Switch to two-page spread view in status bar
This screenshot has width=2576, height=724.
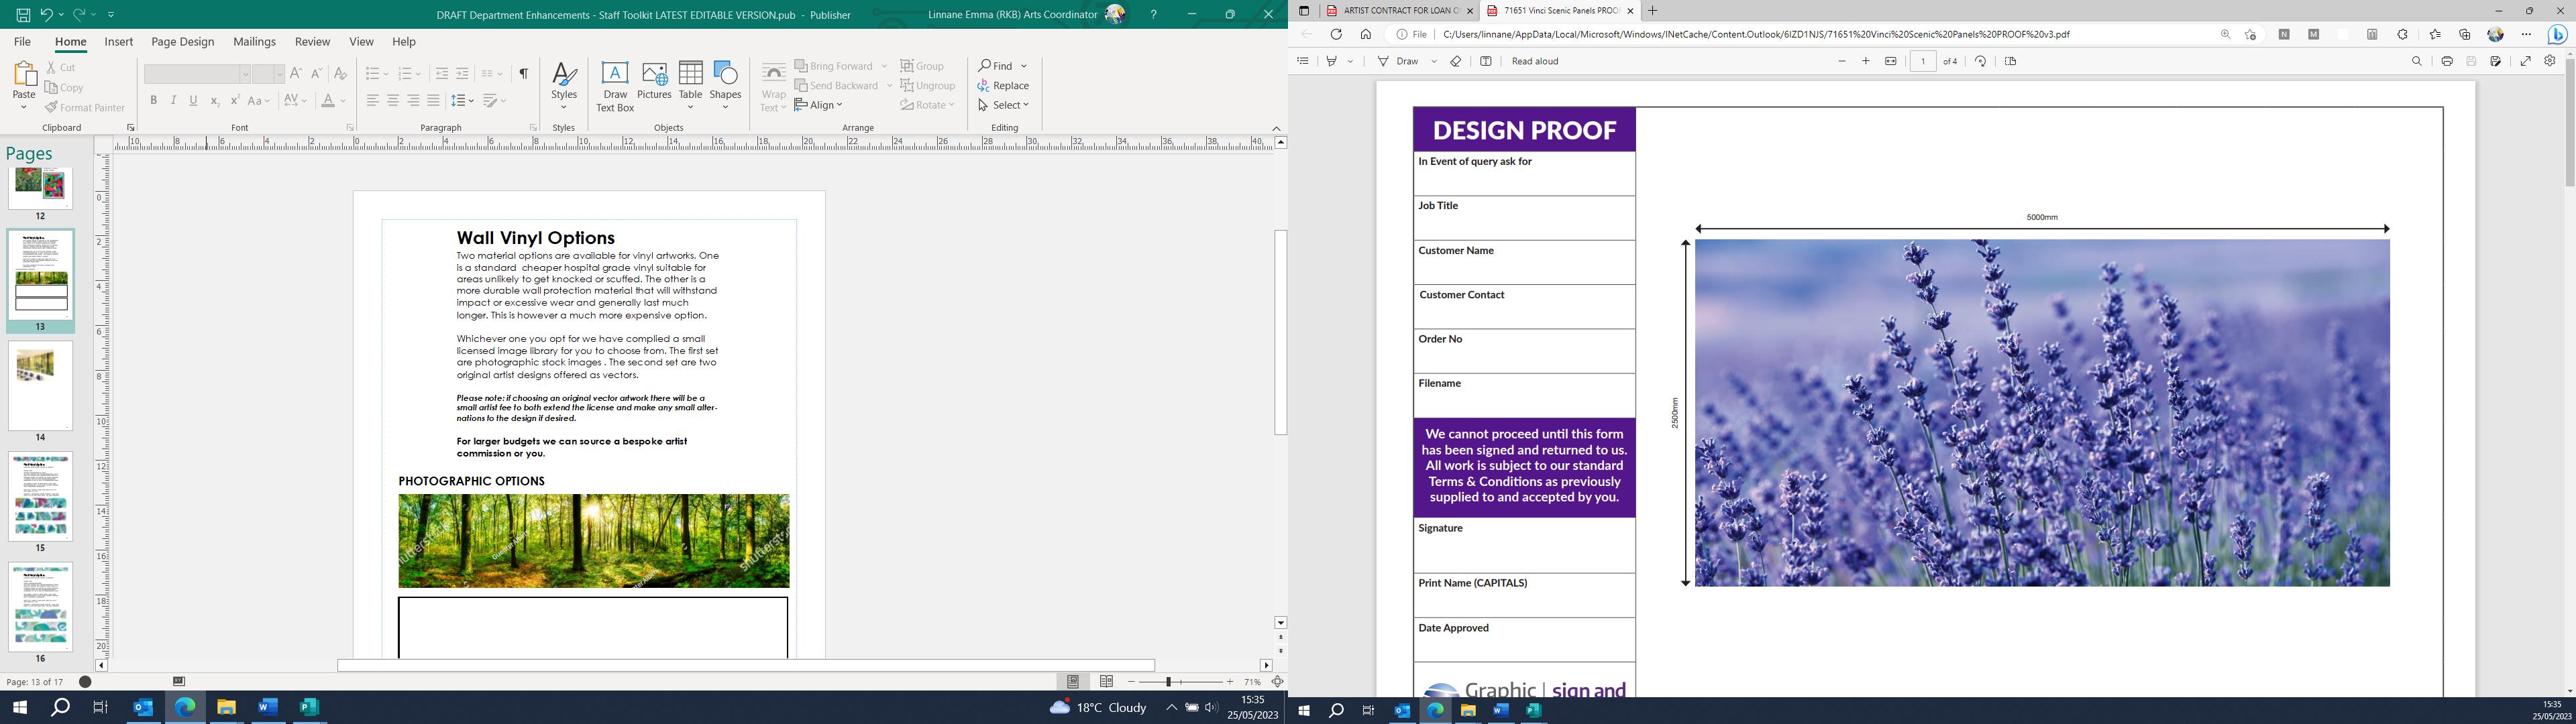pos(1106,681)
